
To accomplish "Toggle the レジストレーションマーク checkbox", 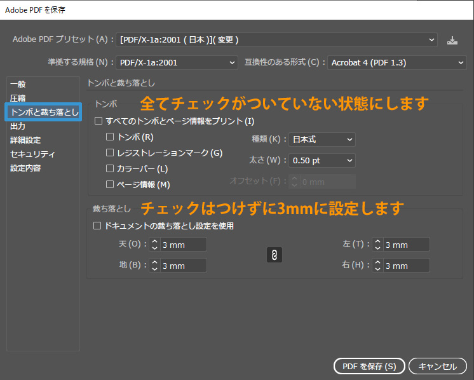I will coord(110,153).
